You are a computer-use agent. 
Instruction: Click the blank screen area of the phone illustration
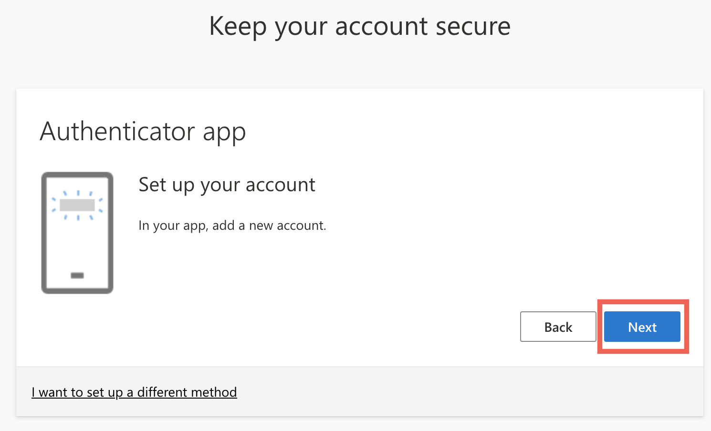coord(77,246)
